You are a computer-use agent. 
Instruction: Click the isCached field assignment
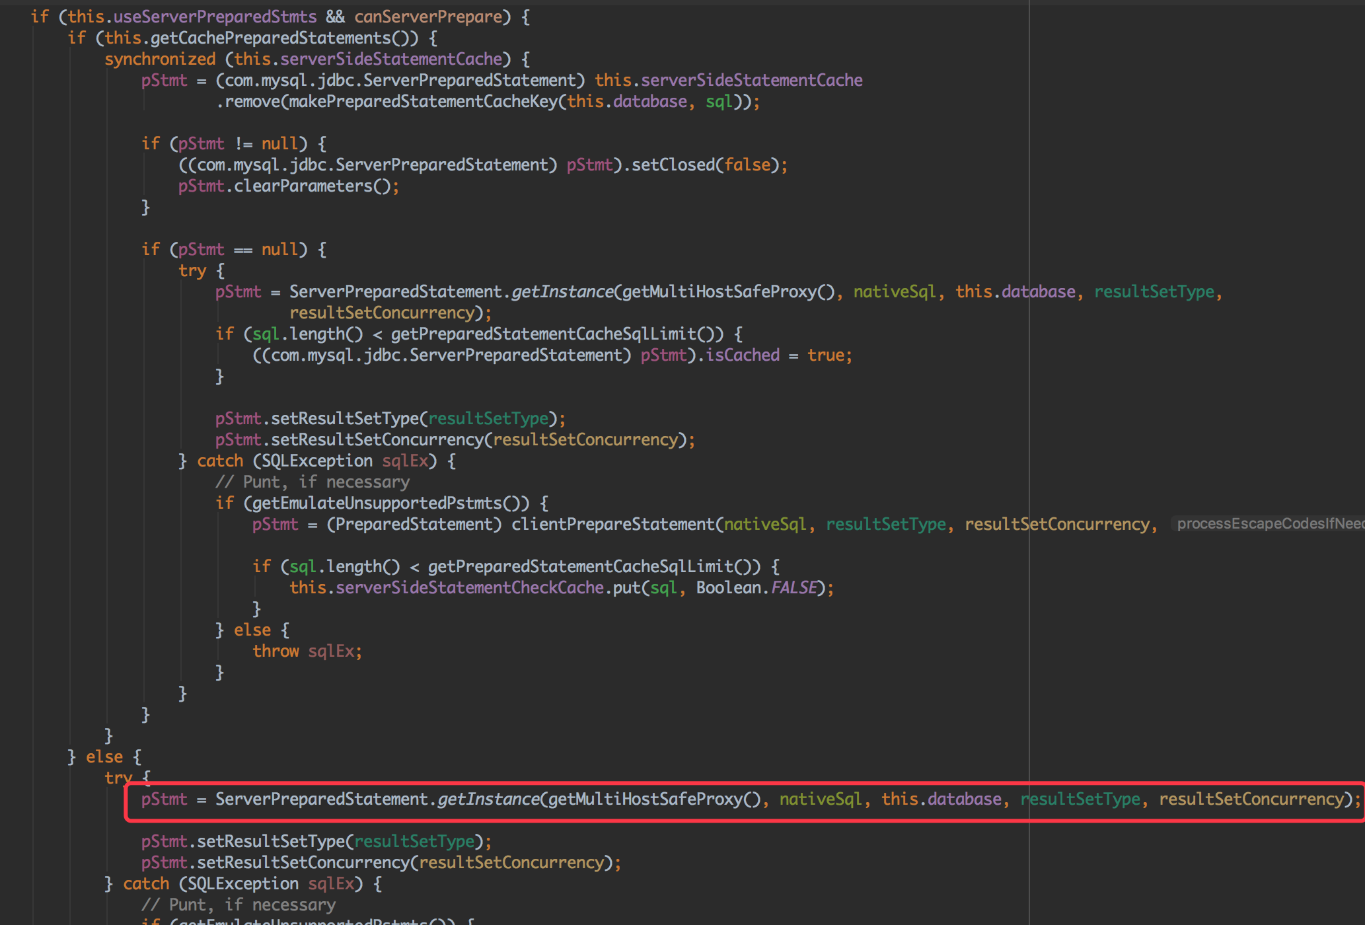[742, 355]
